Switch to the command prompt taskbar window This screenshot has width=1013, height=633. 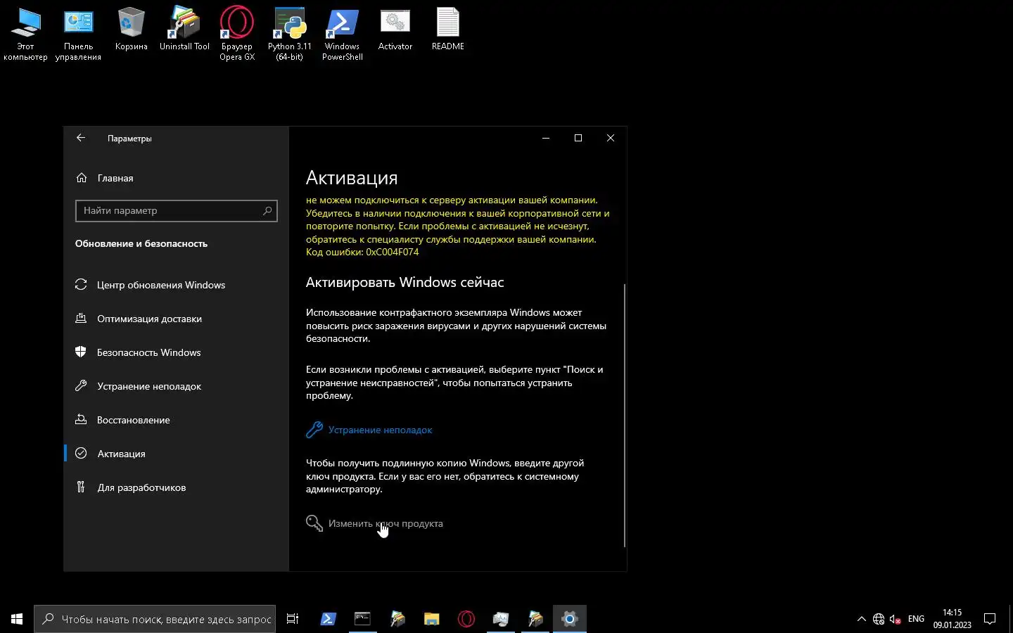[362, 619]
